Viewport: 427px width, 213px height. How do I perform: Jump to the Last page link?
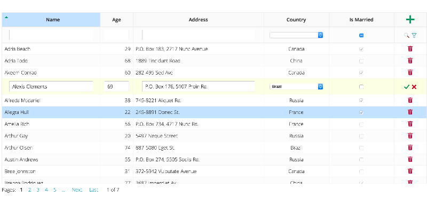(93, 190)
